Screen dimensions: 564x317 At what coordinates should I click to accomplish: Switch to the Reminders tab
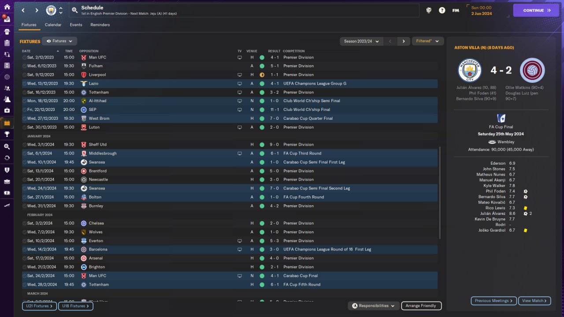click(100, 25)
